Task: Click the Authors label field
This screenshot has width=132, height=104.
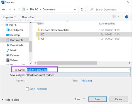Action: [20, 81]
